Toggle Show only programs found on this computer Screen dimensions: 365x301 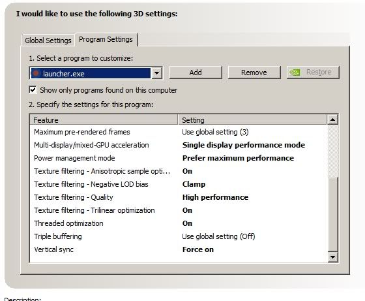click(x=33, y=90)
